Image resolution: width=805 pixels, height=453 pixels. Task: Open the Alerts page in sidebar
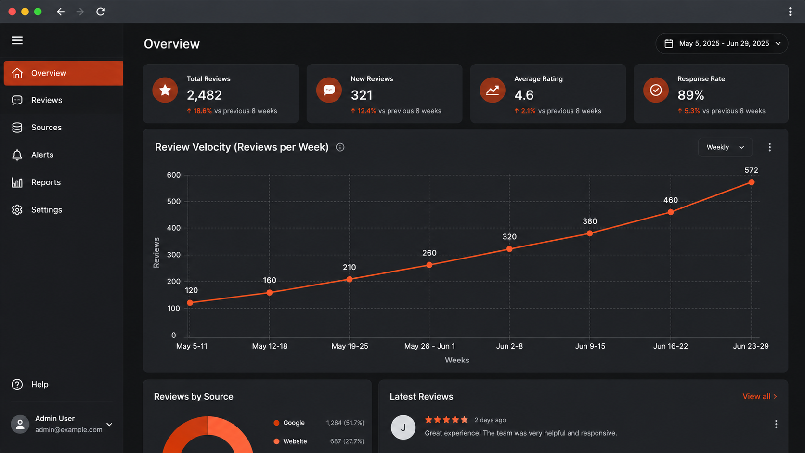pos(64,155)
